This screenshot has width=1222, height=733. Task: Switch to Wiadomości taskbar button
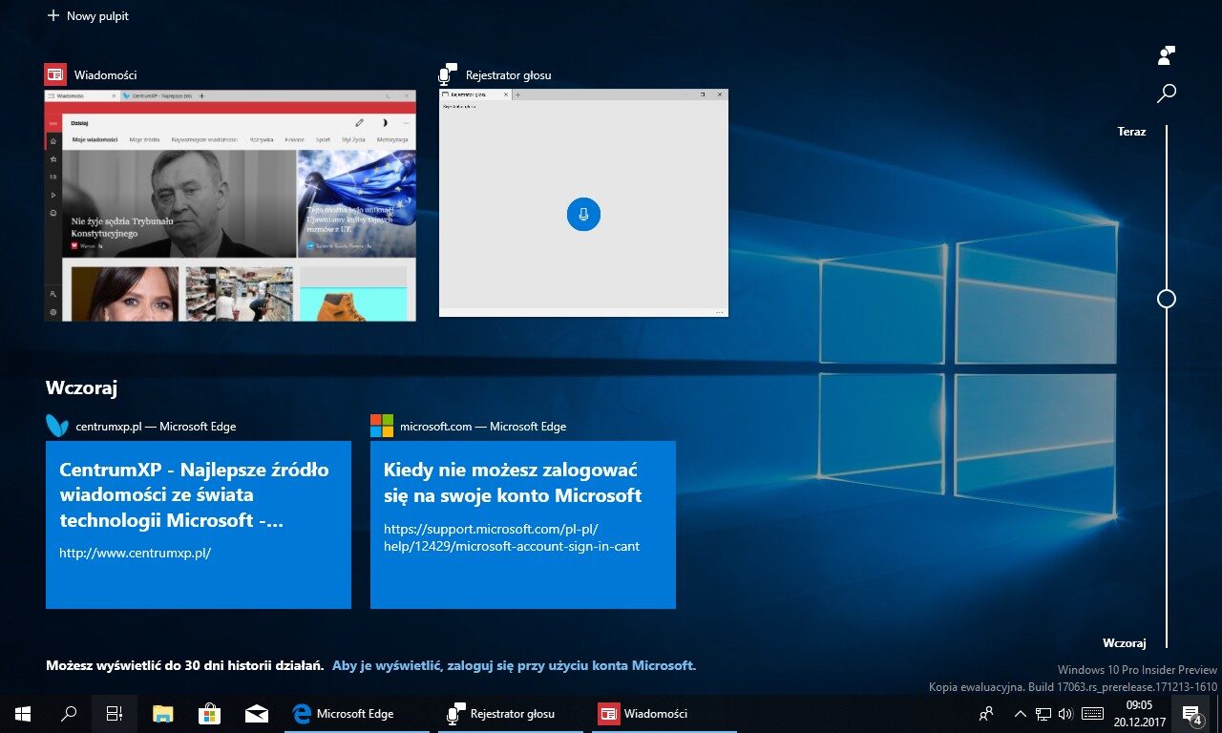[x=664, y=714]
